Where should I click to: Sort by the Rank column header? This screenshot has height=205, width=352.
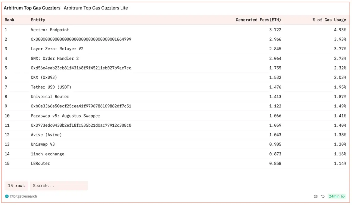click(9, 20)
